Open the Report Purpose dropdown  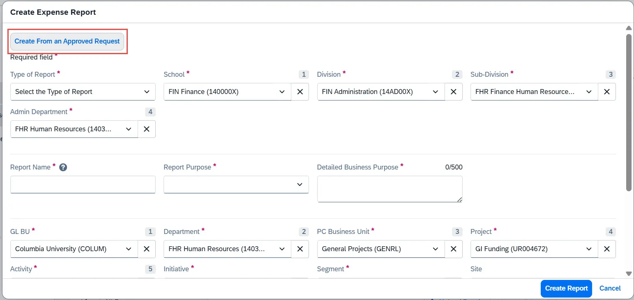coord(236,185)
